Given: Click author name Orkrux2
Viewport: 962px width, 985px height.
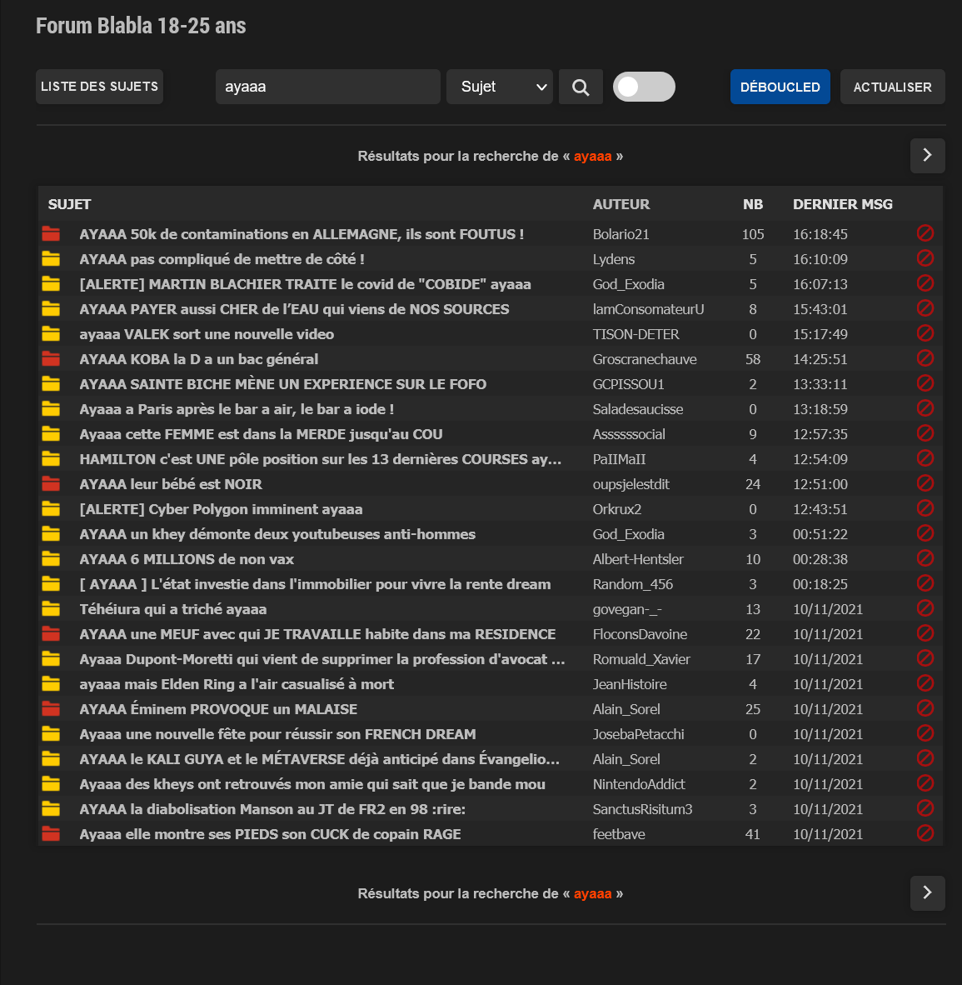Looking at the screenshot, I should tap(616, 509).
